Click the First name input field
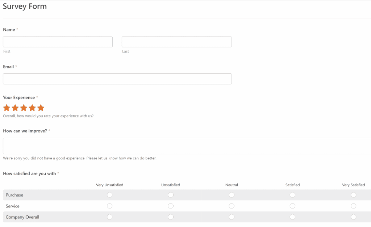Viewport: 371px width, 227px height. click(58, 42)
